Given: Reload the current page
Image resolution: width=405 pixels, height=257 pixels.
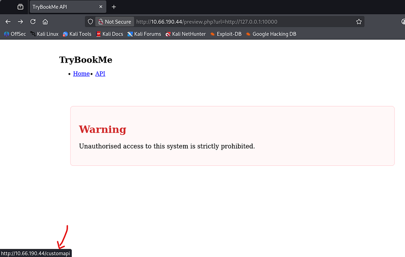Looking at the screenshot, I should [x=33, y=22].
